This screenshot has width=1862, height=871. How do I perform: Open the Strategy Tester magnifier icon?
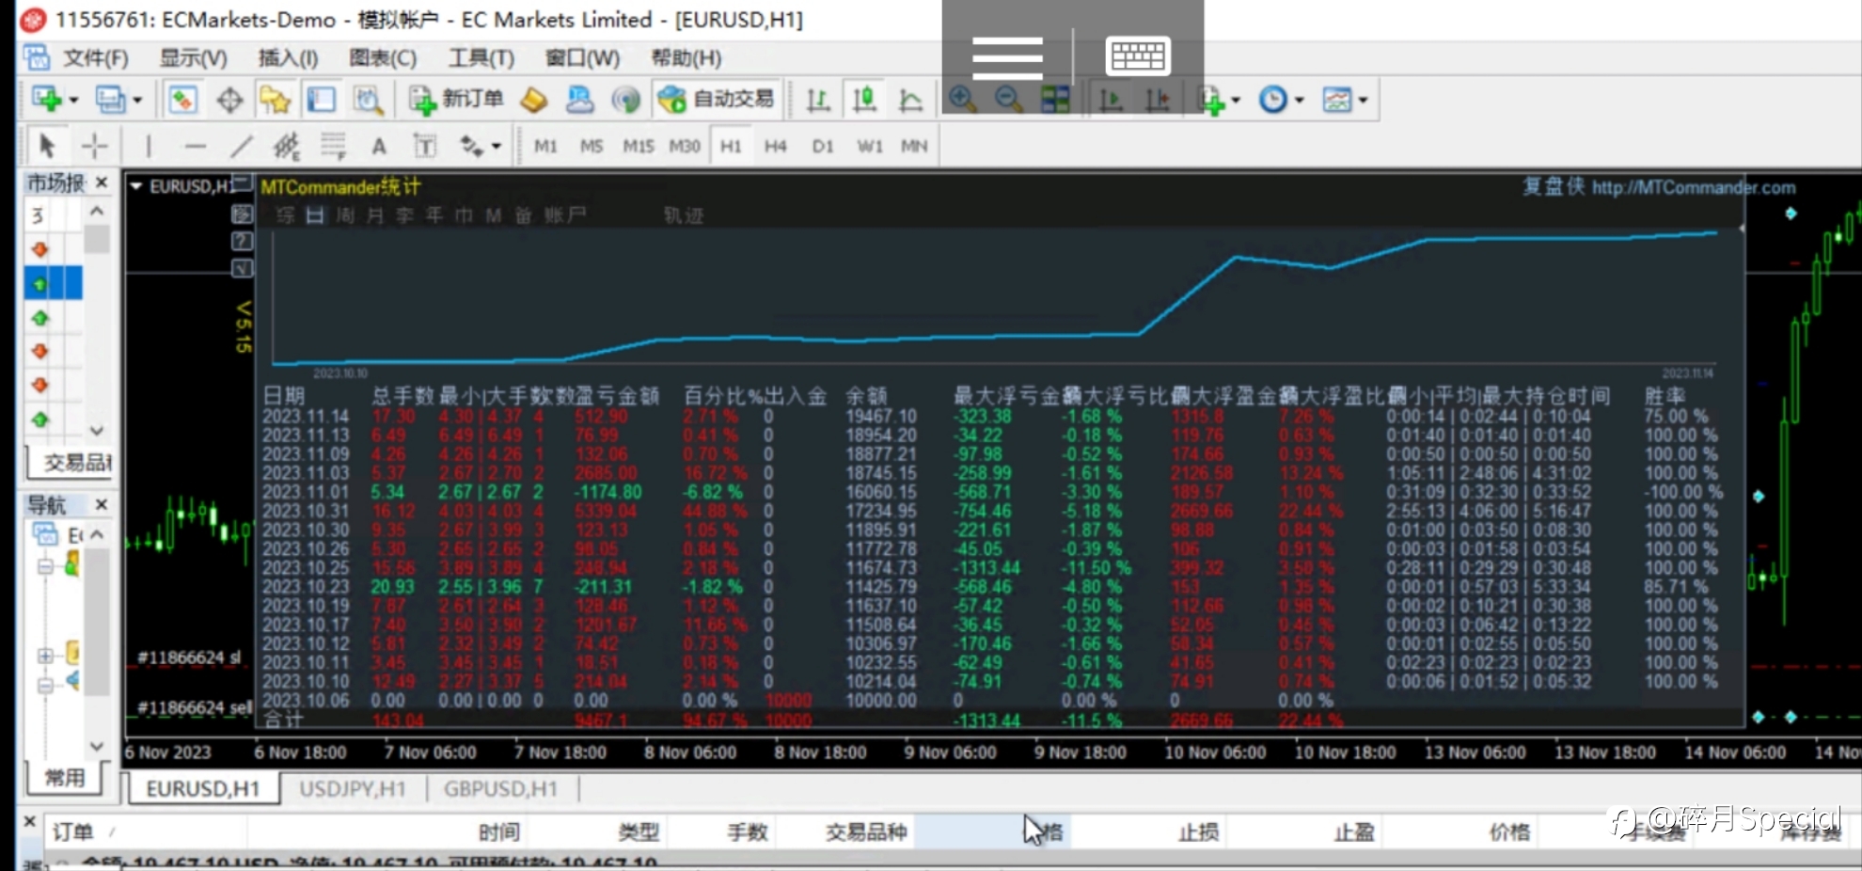[x=368, y=100]
